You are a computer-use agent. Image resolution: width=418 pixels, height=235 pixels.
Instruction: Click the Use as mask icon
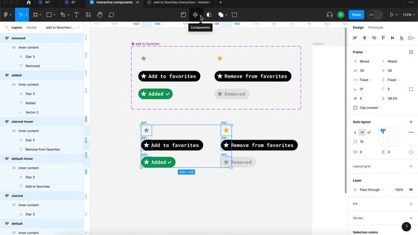(x=209, y=15)
